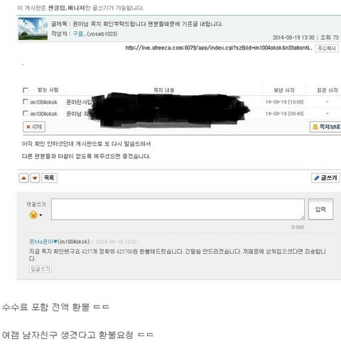Click the 글쓰기 pencil write button

325,178
